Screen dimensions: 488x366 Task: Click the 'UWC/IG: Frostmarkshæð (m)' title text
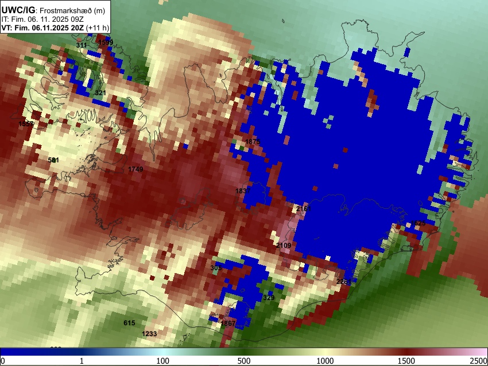(53, 10)
